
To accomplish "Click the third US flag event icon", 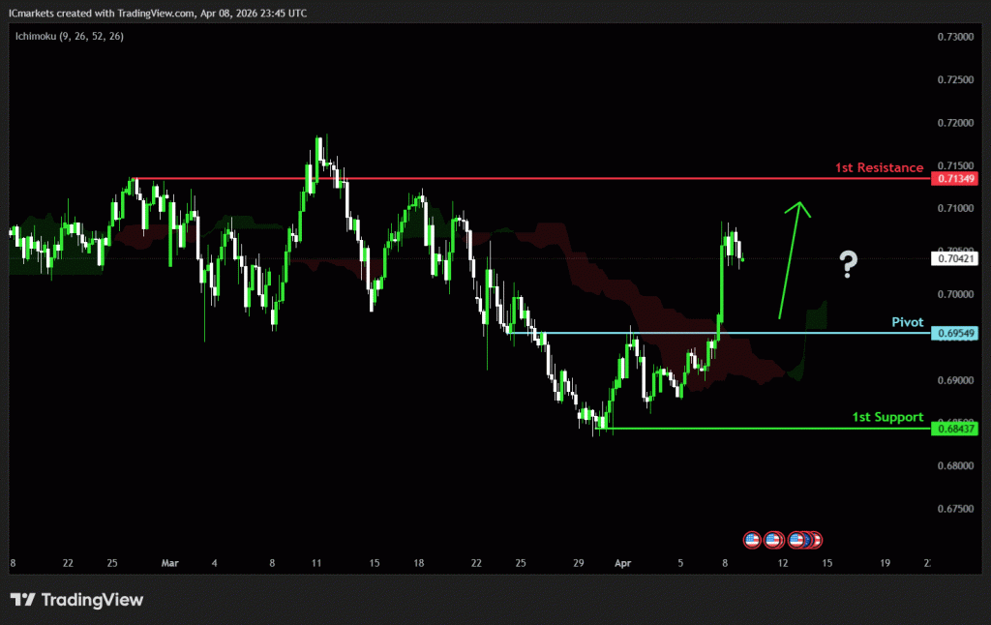I will click(797, 539).
